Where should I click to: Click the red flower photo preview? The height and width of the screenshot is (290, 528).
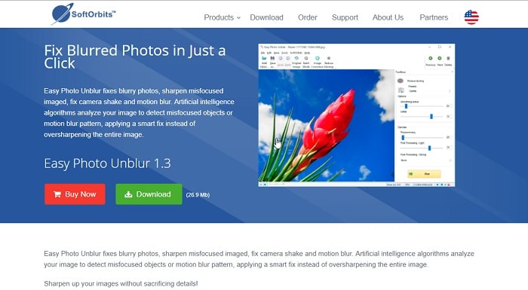click(x=326, y=126)
